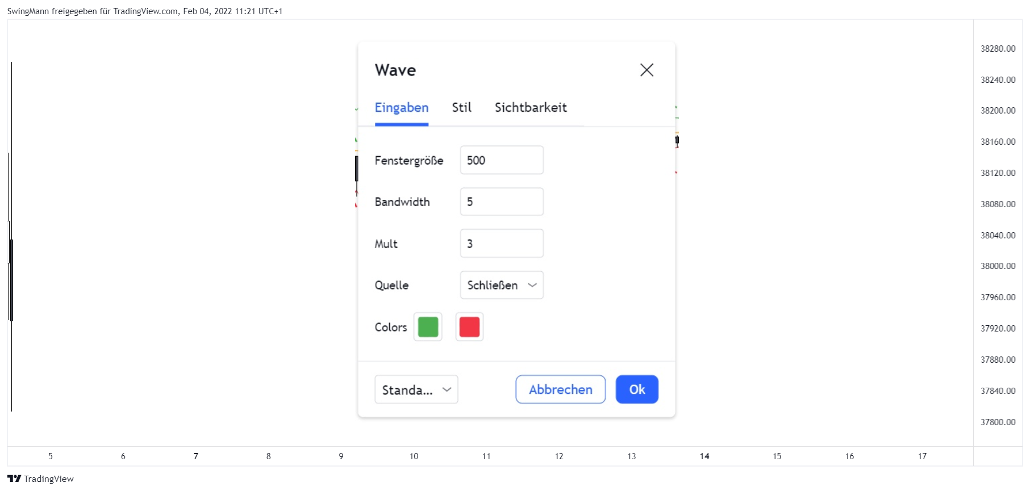Click the Schließen source selector
This screenshot has width=1030, height=491.
point(502,285)
